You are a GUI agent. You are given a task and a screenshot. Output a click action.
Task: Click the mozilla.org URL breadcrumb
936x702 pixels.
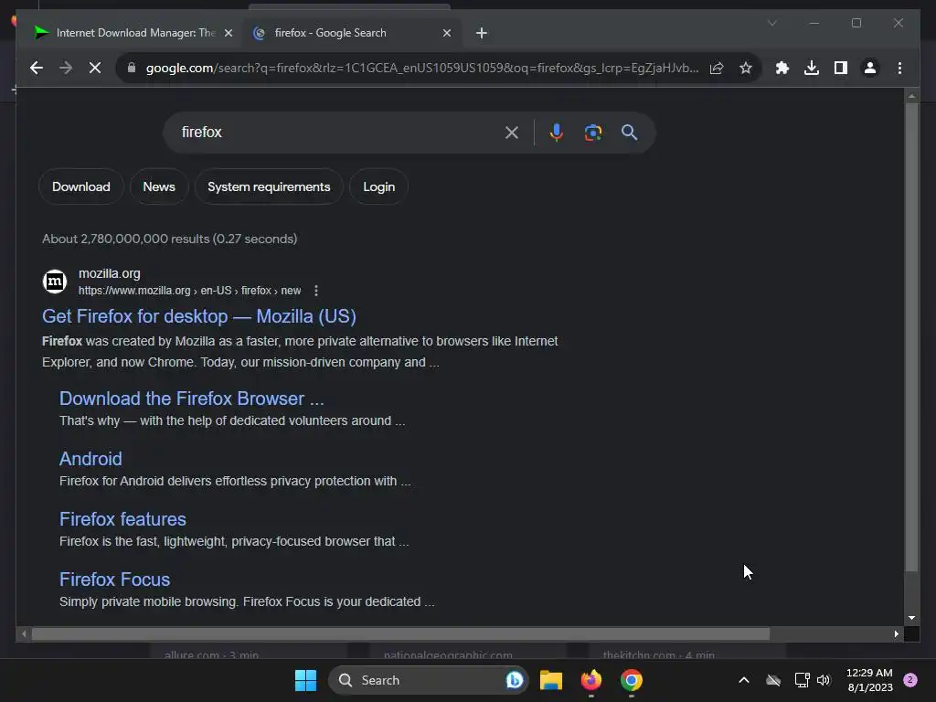(189, 291)
